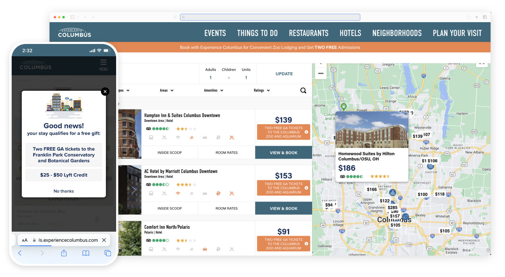Expand the Amenities filter dropdown
Viewport: 505px width, 277px height.
pos(213,90)
